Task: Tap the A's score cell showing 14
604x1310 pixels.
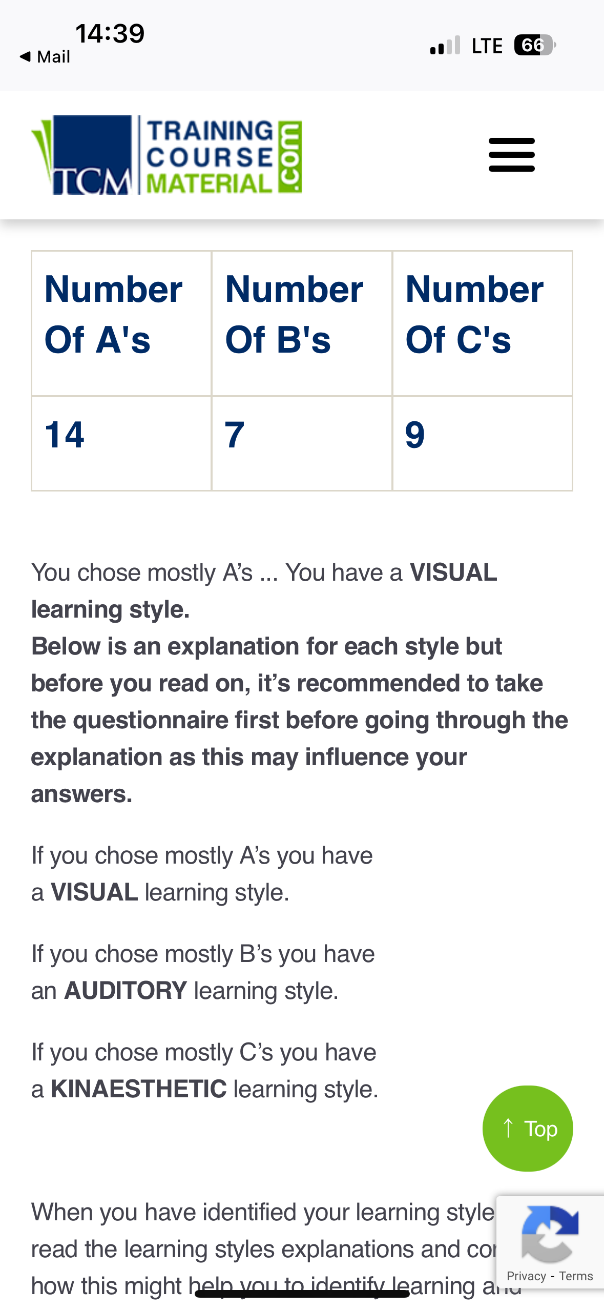Action: point(121,443)
